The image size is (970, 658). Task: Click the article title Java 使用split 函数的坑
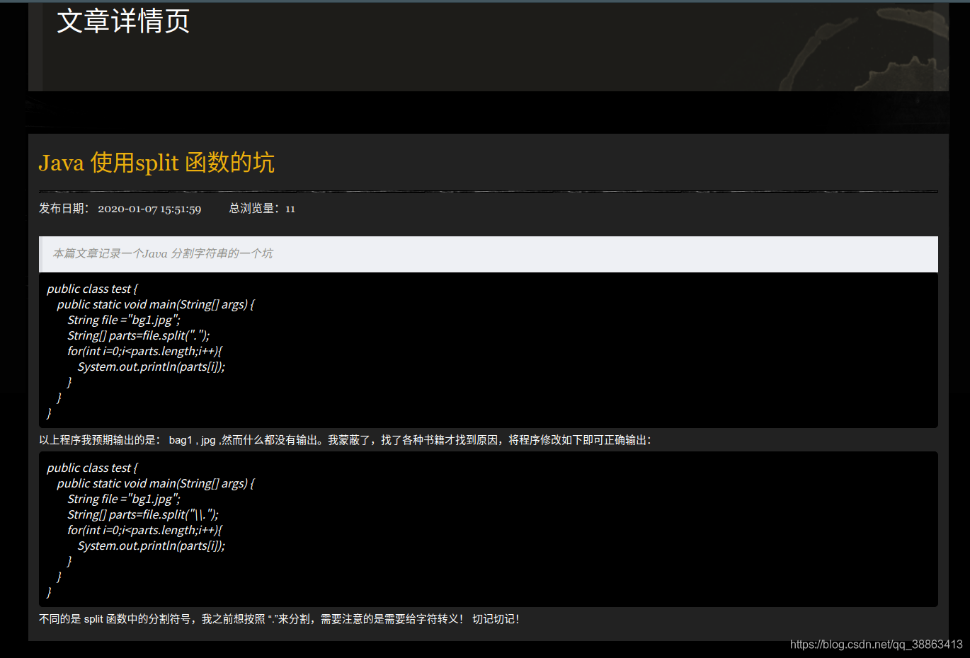point(156,163)
